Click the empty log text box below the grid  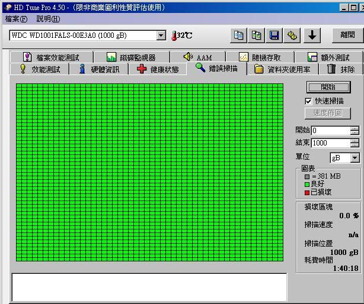[149, 287]
